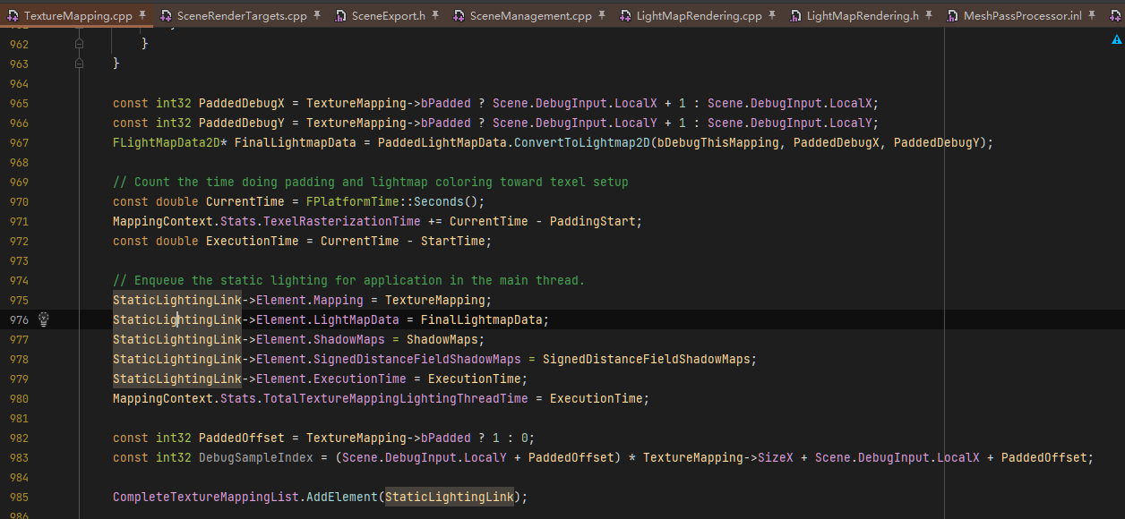The width and height of the screenshot is (1125, 519).
Task: Unpin the SceneRenderTargets.cpp tab
Action: [317, 16]
